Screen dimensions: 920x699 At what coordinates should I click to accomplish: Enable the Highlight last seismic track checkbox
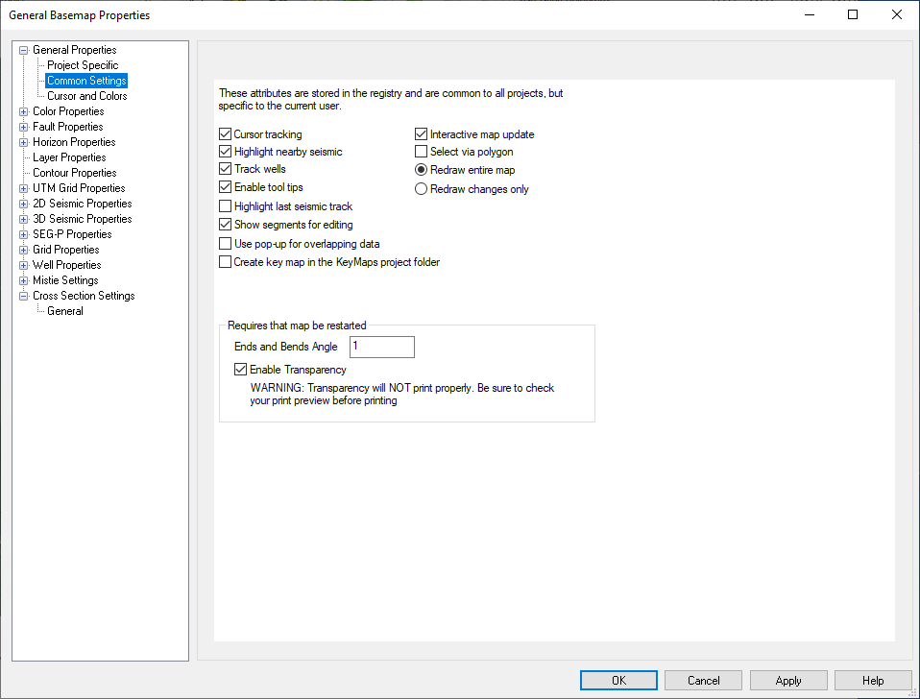pos(226,206)
